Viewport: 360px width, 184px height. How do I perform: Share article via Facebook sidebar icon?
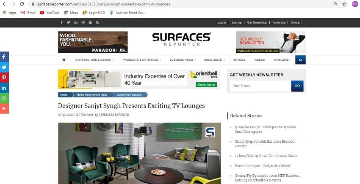(4, 57)
